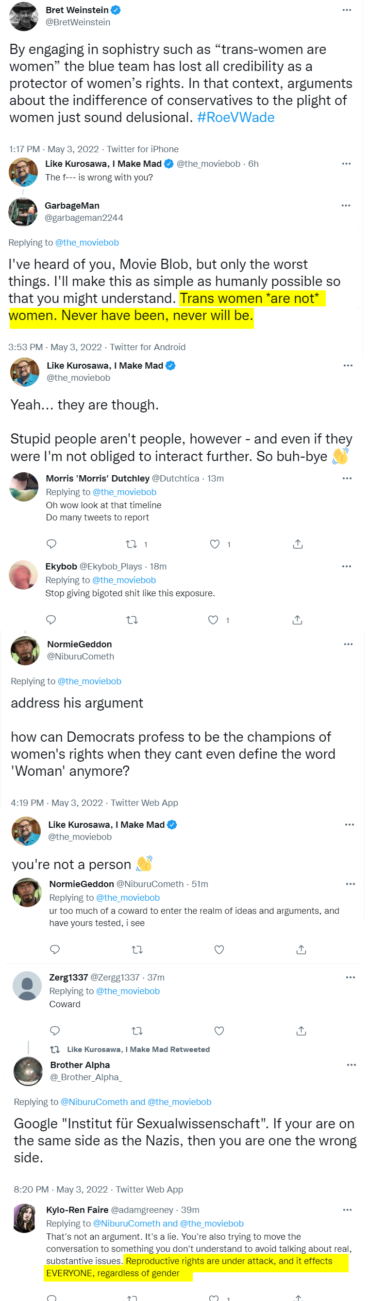The width and height of the screenshot is (369, 1301).
Task: Open more options on Bret Weinstein's tweet
Action: click(x=347, y=10)
